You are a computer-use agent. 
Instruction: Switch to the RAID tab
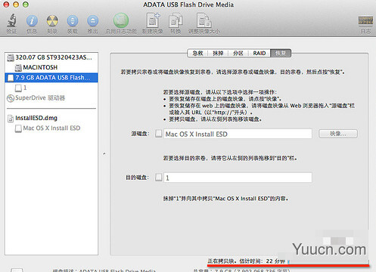coord(259,53)
